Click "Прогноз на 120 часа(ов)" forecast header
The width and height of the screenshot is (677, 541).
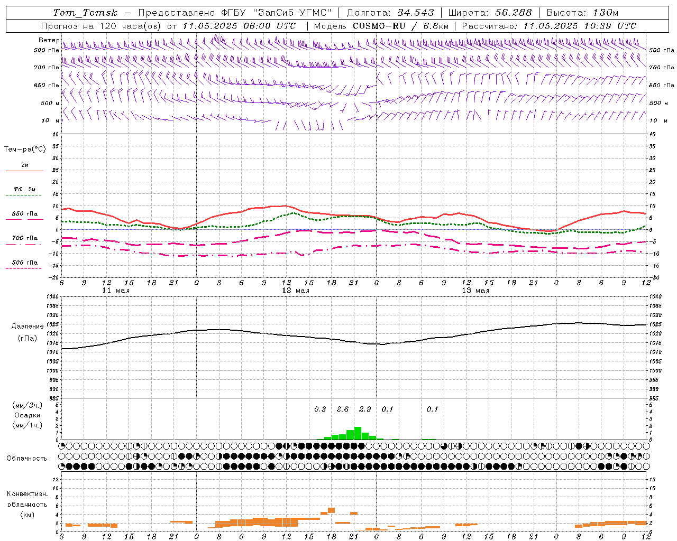tap(100, 26)
